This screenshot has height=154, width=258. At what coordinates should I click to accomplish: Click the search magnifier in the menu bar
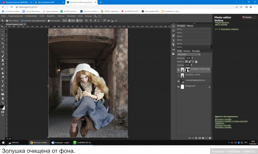click(95, 16)
